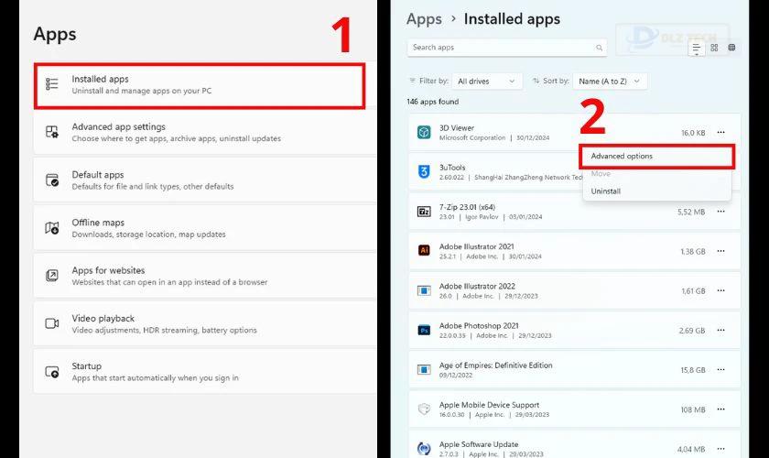This screenshot has width=769, height=458.
Task: Switch to grid view layout
Action: pyautogui.click(x=714, y=48)
